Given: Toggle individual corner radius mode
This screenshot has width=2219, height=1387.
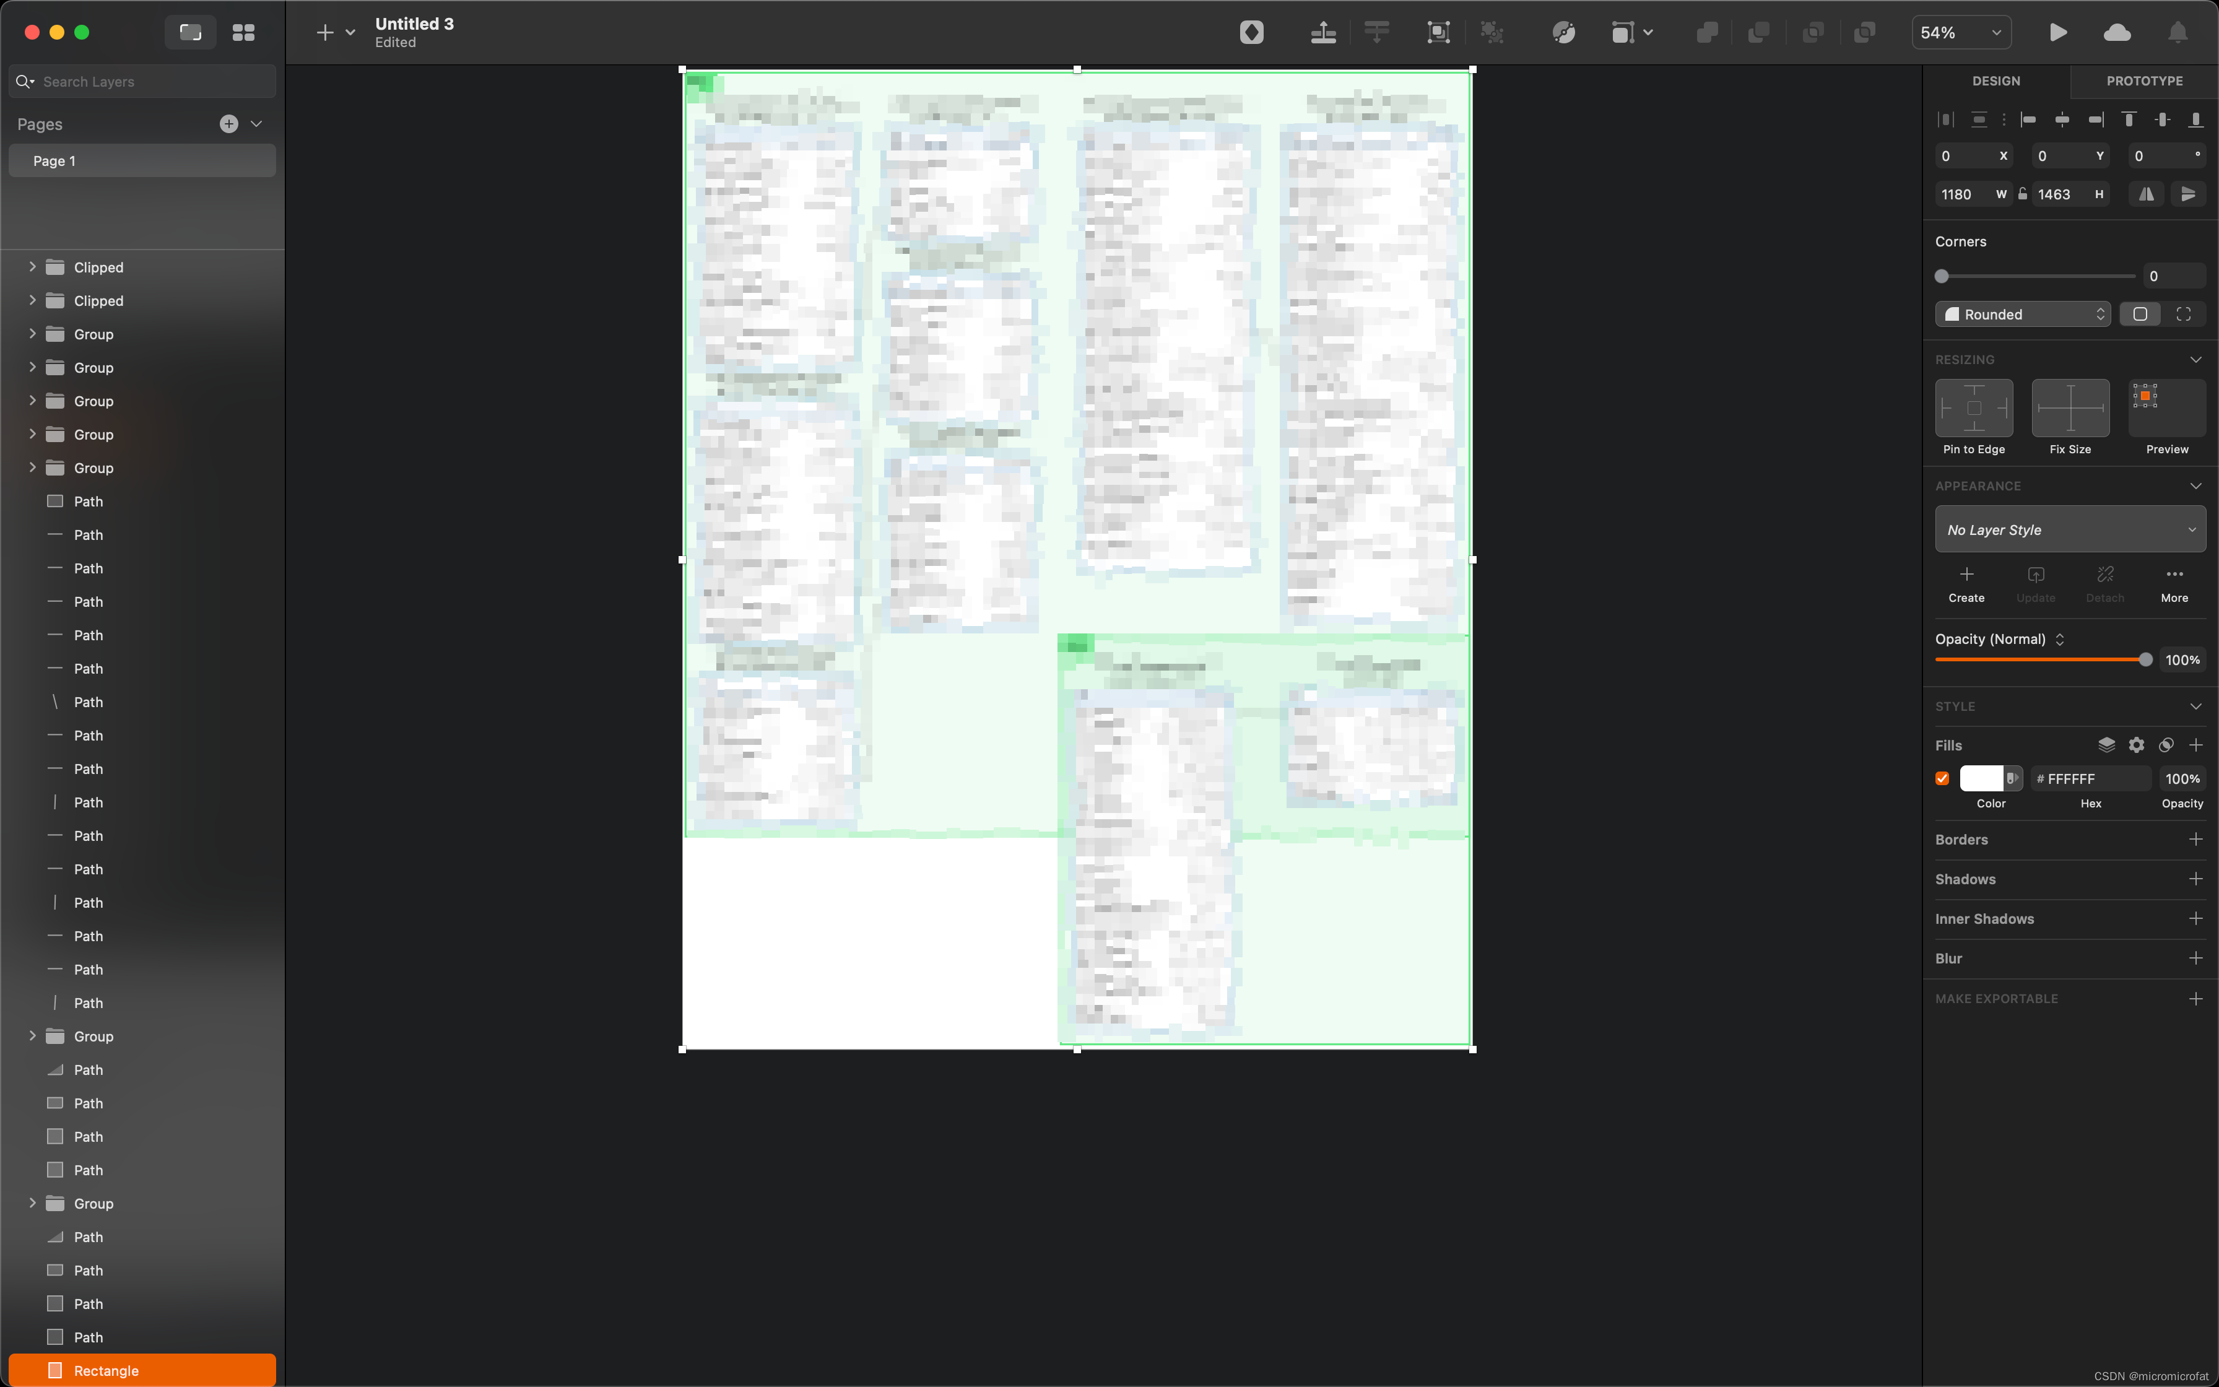Looking at the screenshot, I should [x=2183, y=314].
